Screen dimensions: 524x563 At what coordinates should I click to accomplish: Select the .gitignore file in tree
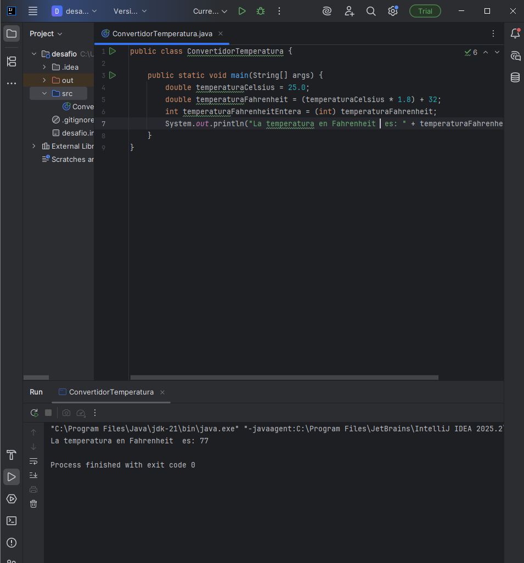(x=73, y=120)
